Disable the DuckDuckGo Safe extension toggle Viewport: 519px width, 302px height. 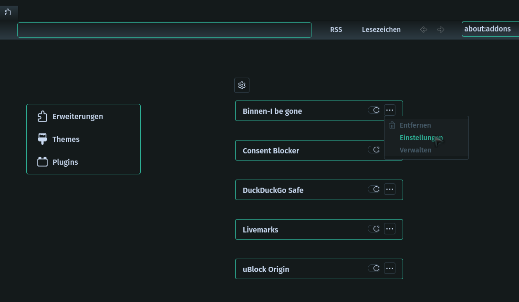(x=374, y=190)
